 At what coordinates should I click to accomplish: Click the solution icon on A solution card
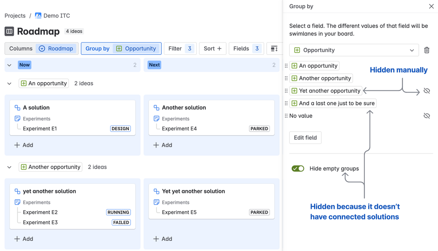click(18, 108)
